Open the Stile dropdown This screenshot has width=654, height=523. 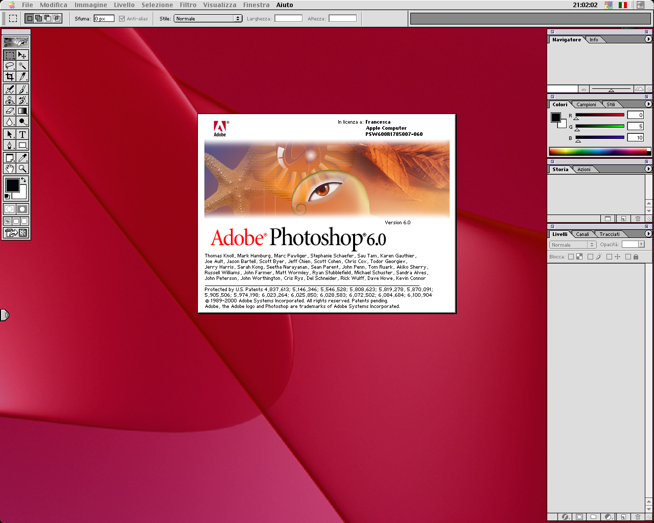coord(208,18)
